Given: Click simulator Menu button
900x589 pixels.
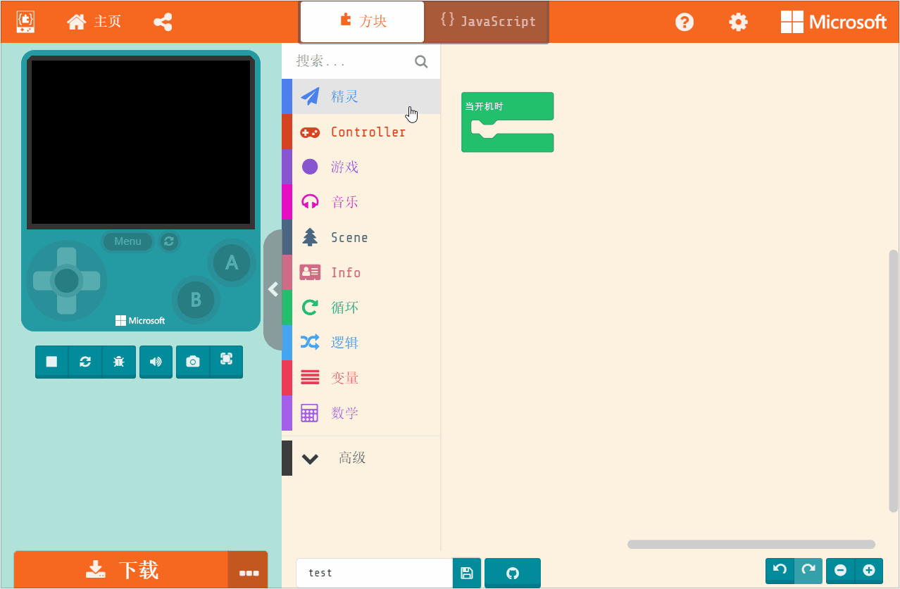Looking at the screenshot, I should [127, 241].
